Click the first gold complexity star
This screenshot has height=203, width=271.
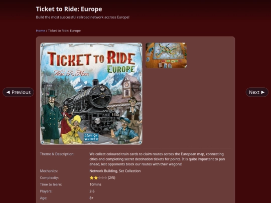[x=92, y=177]
